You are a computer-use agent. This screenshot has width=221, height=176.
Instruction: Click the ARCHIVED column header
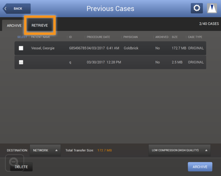pos(162,37)
